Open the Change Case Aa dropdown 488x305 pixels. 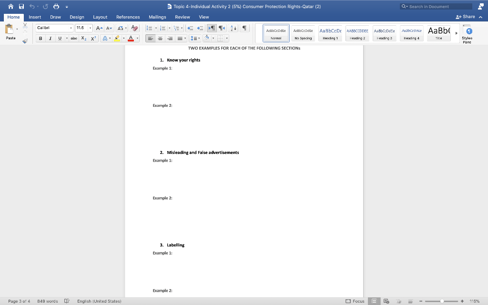point(122,28)
